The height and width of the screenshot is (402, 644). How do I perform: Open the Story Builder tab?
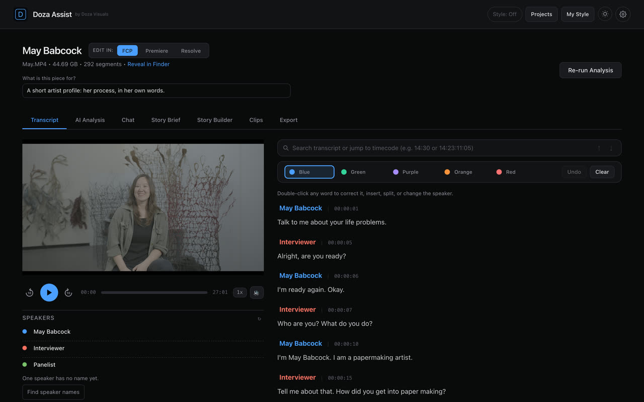[215, 120]
